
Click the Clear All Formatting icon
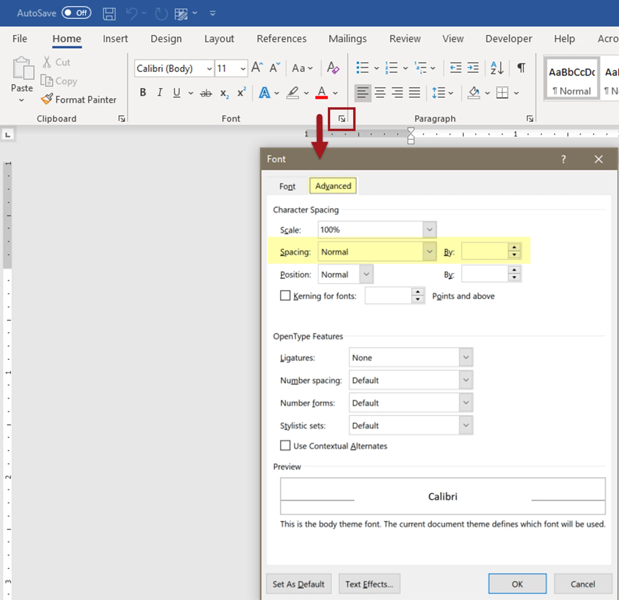pyautogui.click(x=333, y=68)
